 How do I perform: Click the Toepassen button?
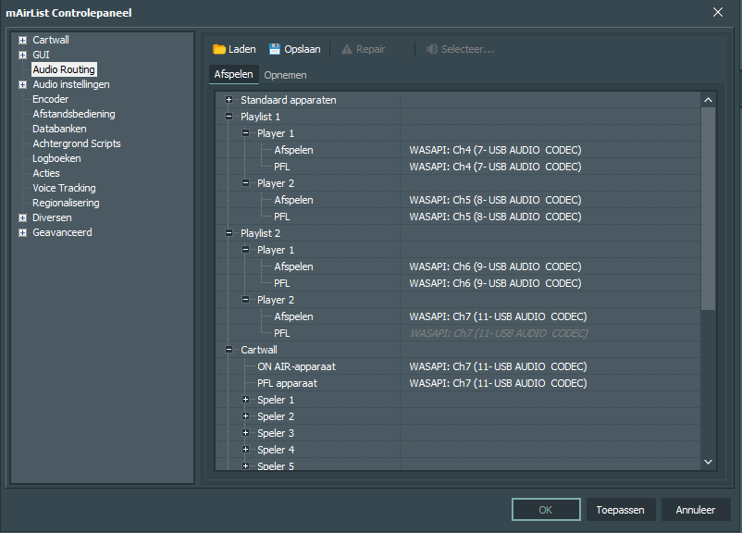tap(621, 510)
